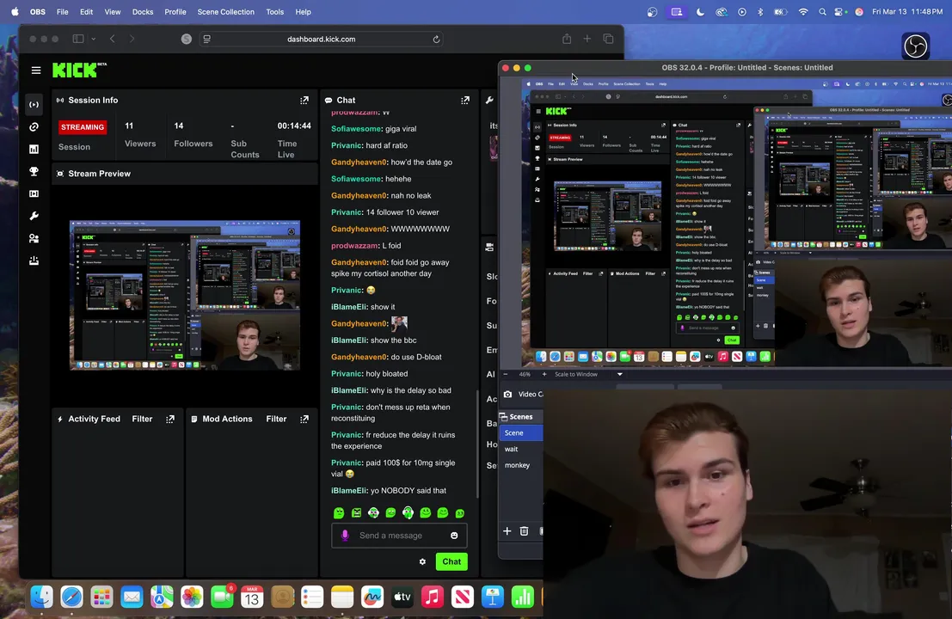Open a new Safari tab
Image resolution: width=952 pixels, height=619 pixels.
click(x=587, y=39)
